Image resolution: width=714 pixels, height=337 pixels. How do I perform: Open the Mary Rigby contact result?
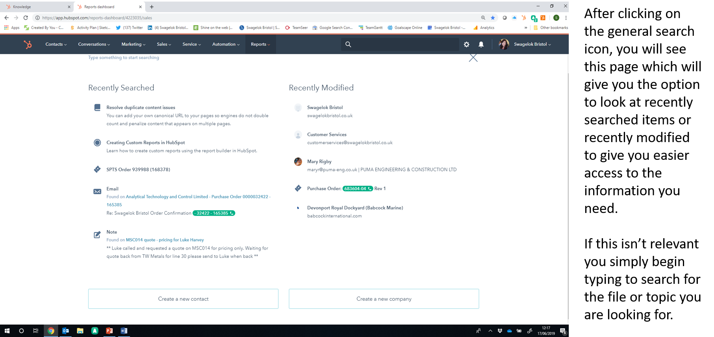[x=319, y=161]
